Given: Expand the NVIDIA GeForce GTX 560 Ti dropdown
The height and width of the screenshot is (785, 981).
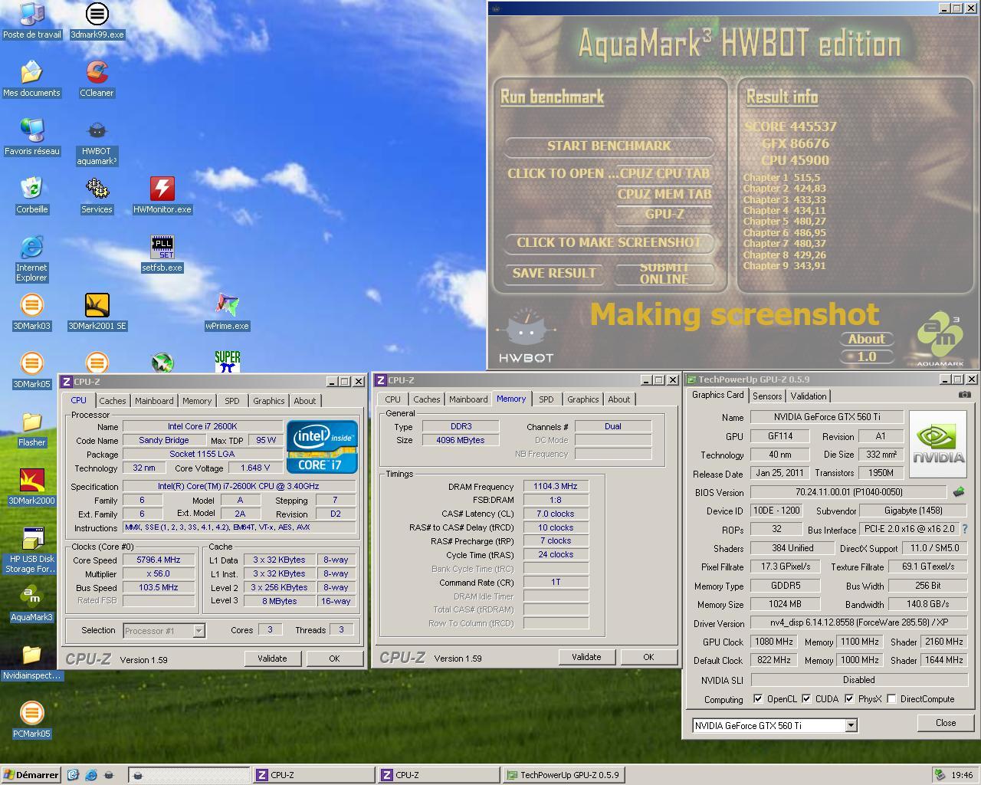Looking at the screenshot, I should [x=851, y=725].
